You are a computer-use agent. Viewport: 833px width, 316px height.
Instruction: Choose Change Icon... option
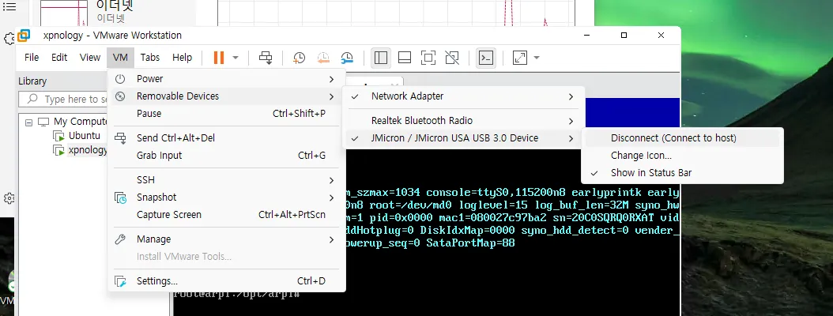[x=682, y=156]
